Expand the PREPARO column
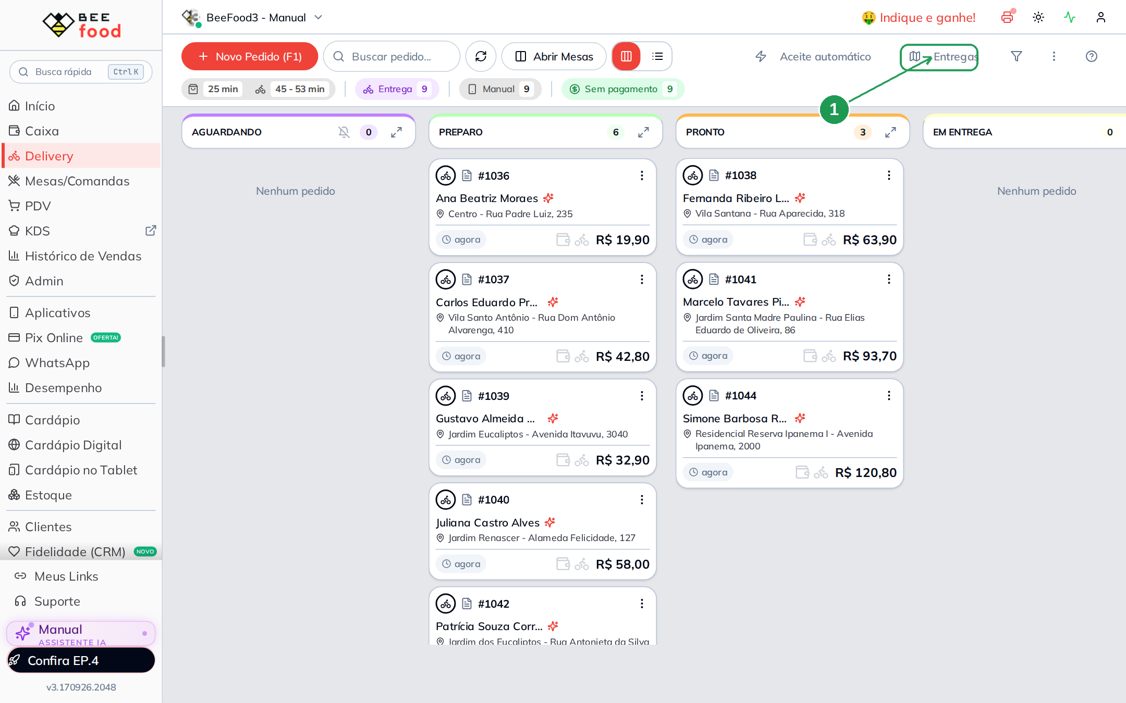 644,132
